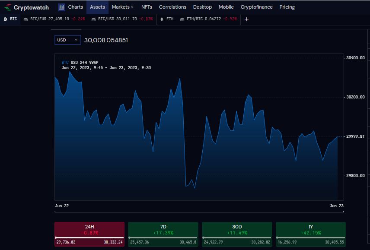Select the 1Y range card
370x250 pixels.
point(310,234)
